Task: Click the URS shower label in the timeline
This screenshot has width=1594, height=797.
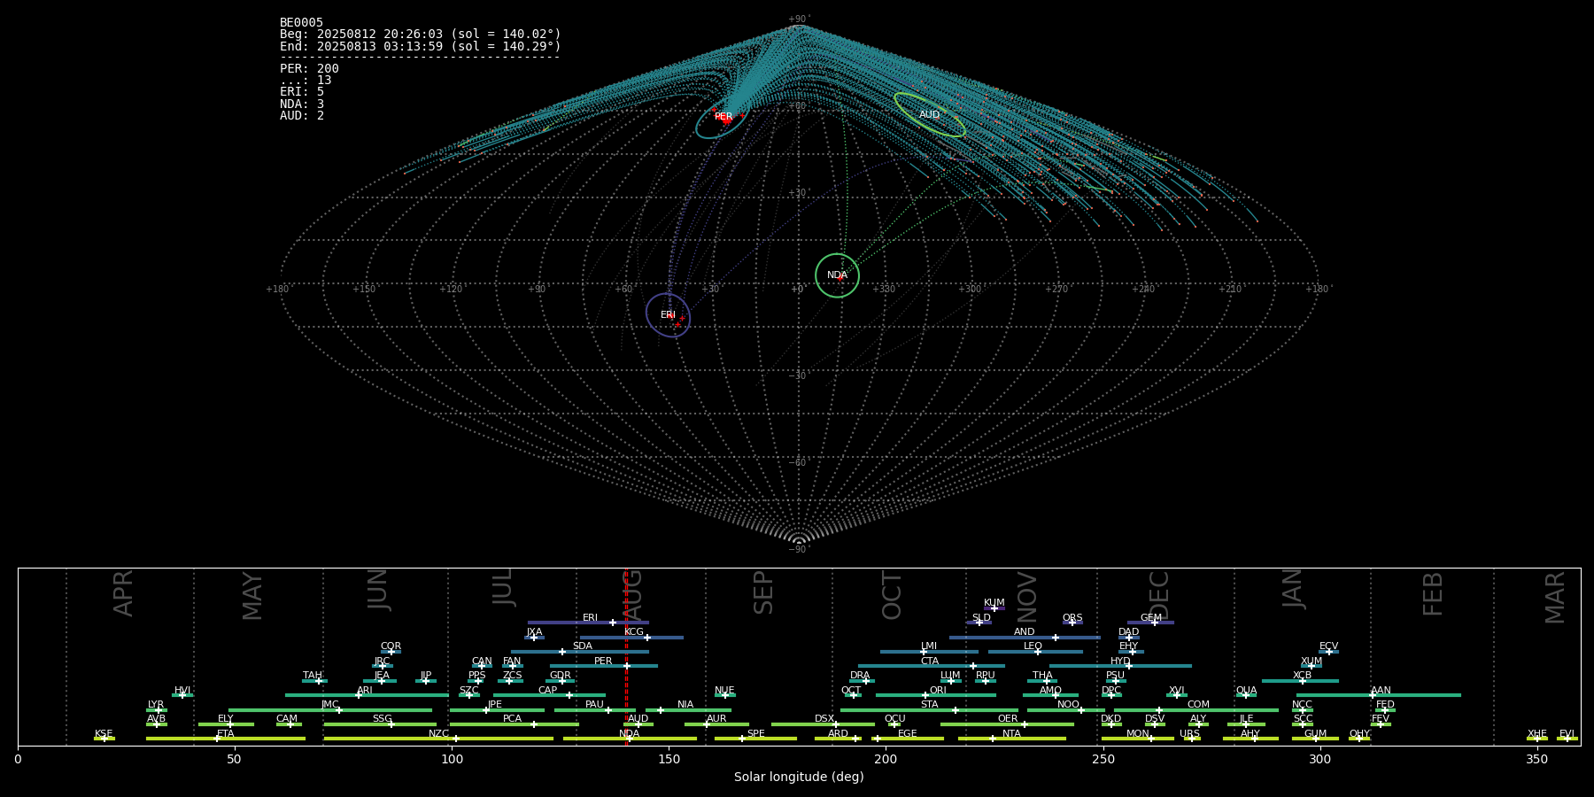Action: [x=1189, y=734]
